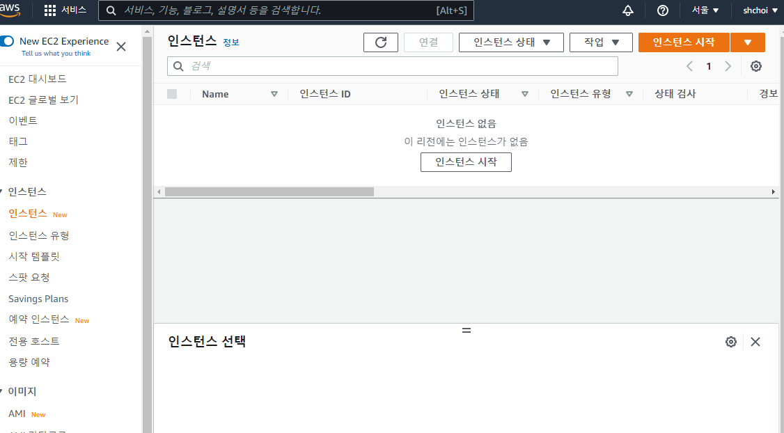Open 시작 템플릿 in the sidebar
Viewport: 784px width, 433px height.
coord(34,256)
